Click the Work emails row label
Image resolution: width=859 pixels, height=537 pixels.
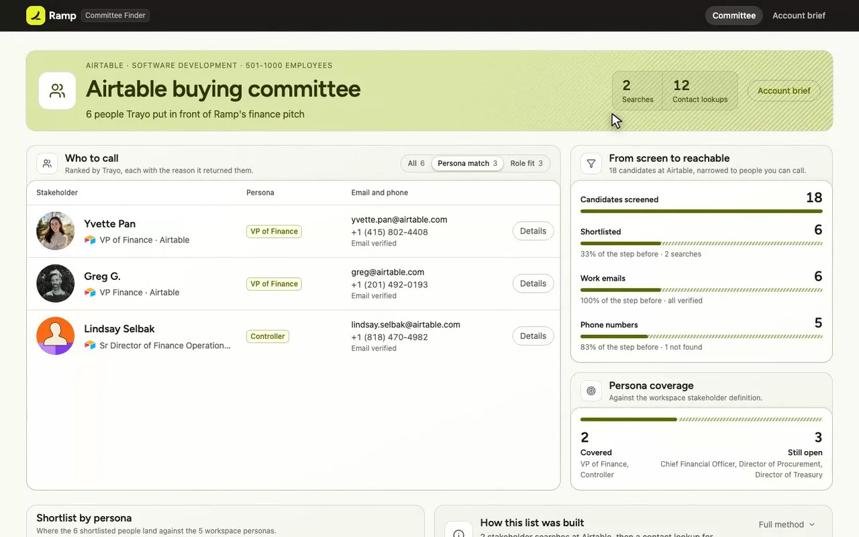[x=603, y=278]
